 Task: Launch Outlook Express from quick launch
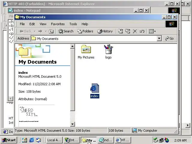[x=38, y=140]
